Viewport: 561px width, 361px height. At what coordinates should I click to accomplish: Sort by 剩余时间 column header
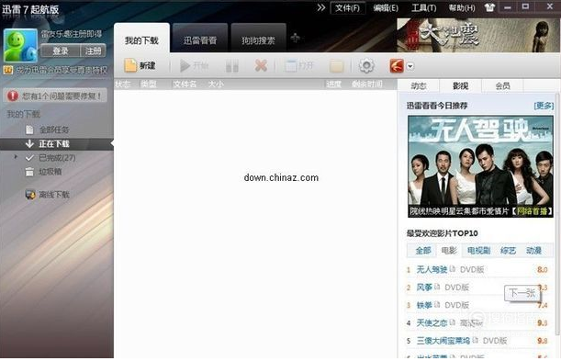point(367,85)
